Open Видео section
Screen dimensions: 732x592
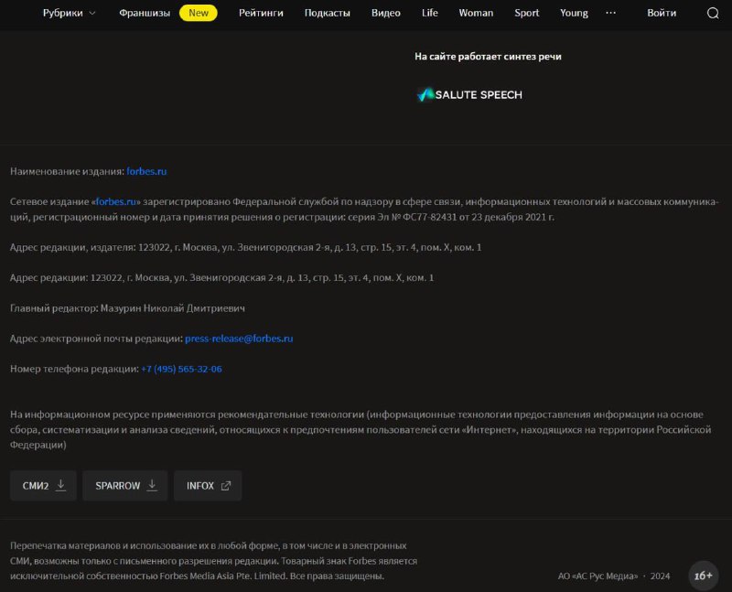click(x=386, y=13)
